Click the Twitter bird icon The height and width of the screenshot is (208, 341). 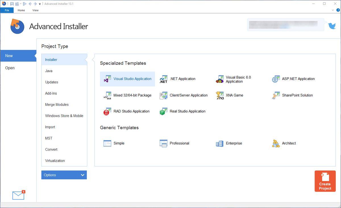click(x=332, y=26)
